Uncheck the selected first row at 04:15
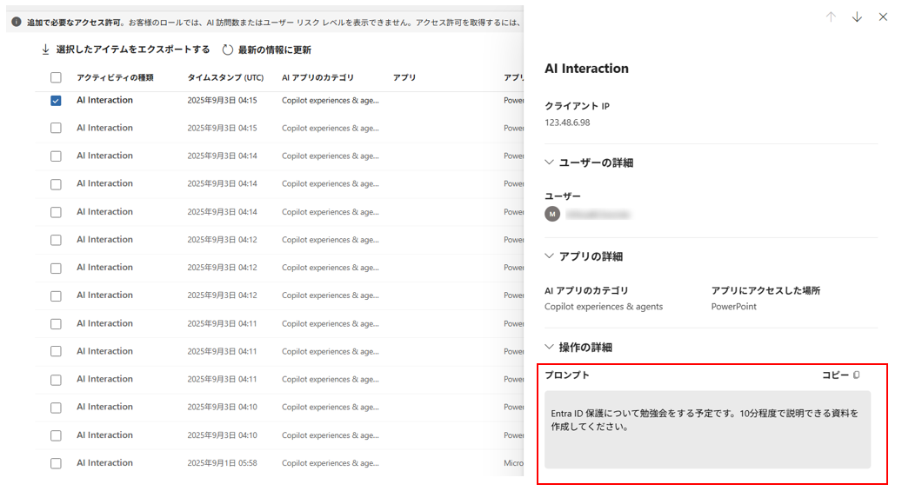 pyautogui.click(x=56, y=101)
